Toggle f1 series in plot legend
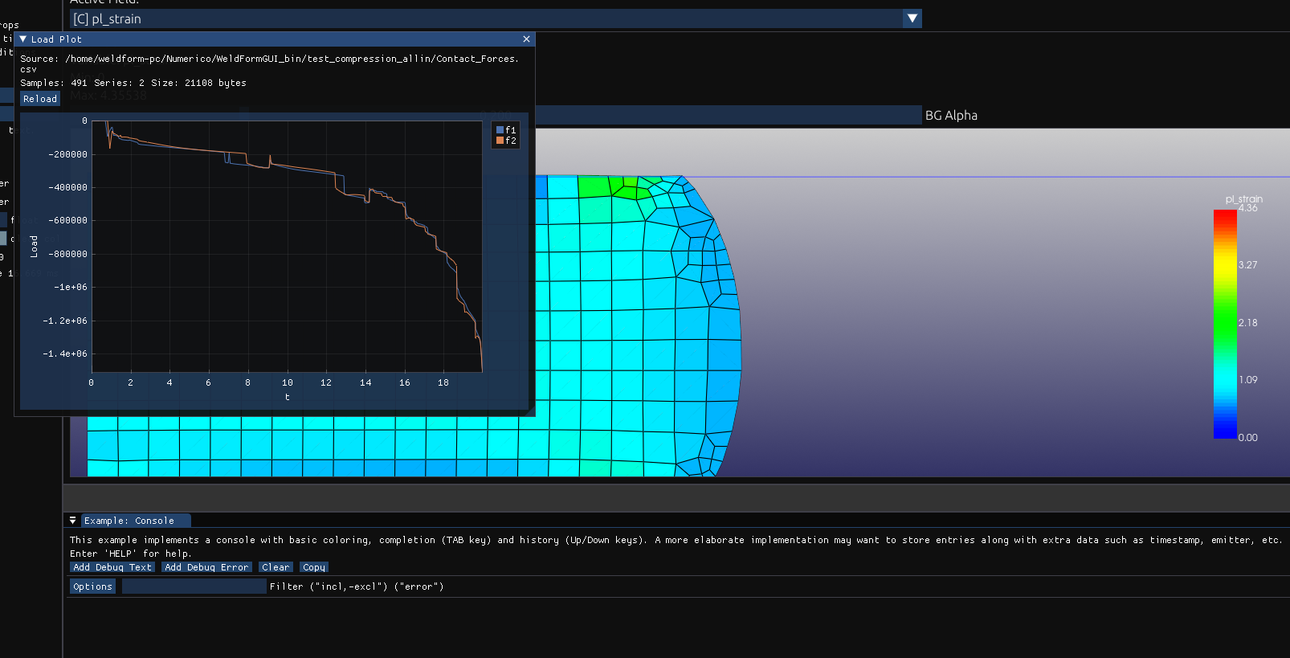Image resolution: width=1290 pixels, height=658 pixels. pyautogui.click(x=506, y=130)
